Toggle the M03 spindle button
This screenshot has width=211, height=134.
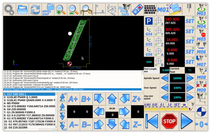(x=201, y=10)
